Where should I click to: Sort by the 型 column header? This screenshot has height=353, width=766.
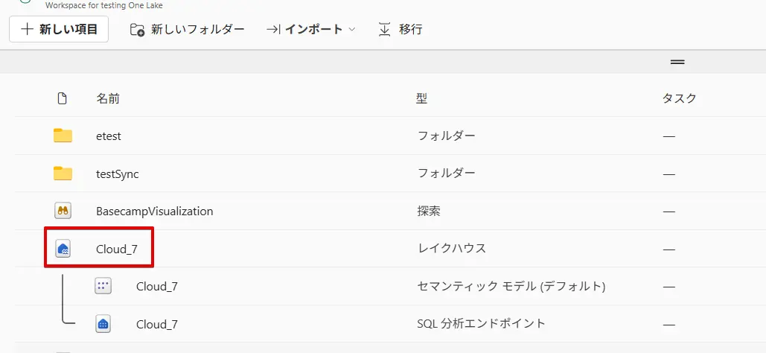tap(421, 98)
